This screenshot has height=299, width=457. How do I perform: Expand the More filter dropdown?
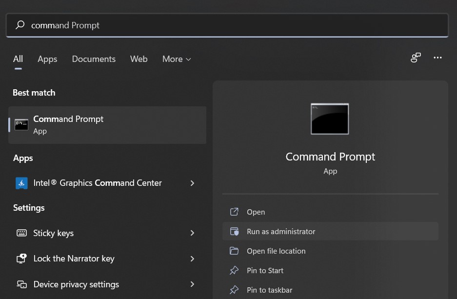point(177,59)
